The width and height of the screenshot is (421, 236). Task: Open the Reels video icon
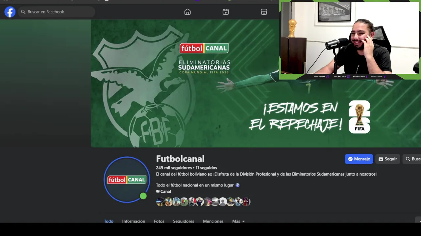pos(226,12)
